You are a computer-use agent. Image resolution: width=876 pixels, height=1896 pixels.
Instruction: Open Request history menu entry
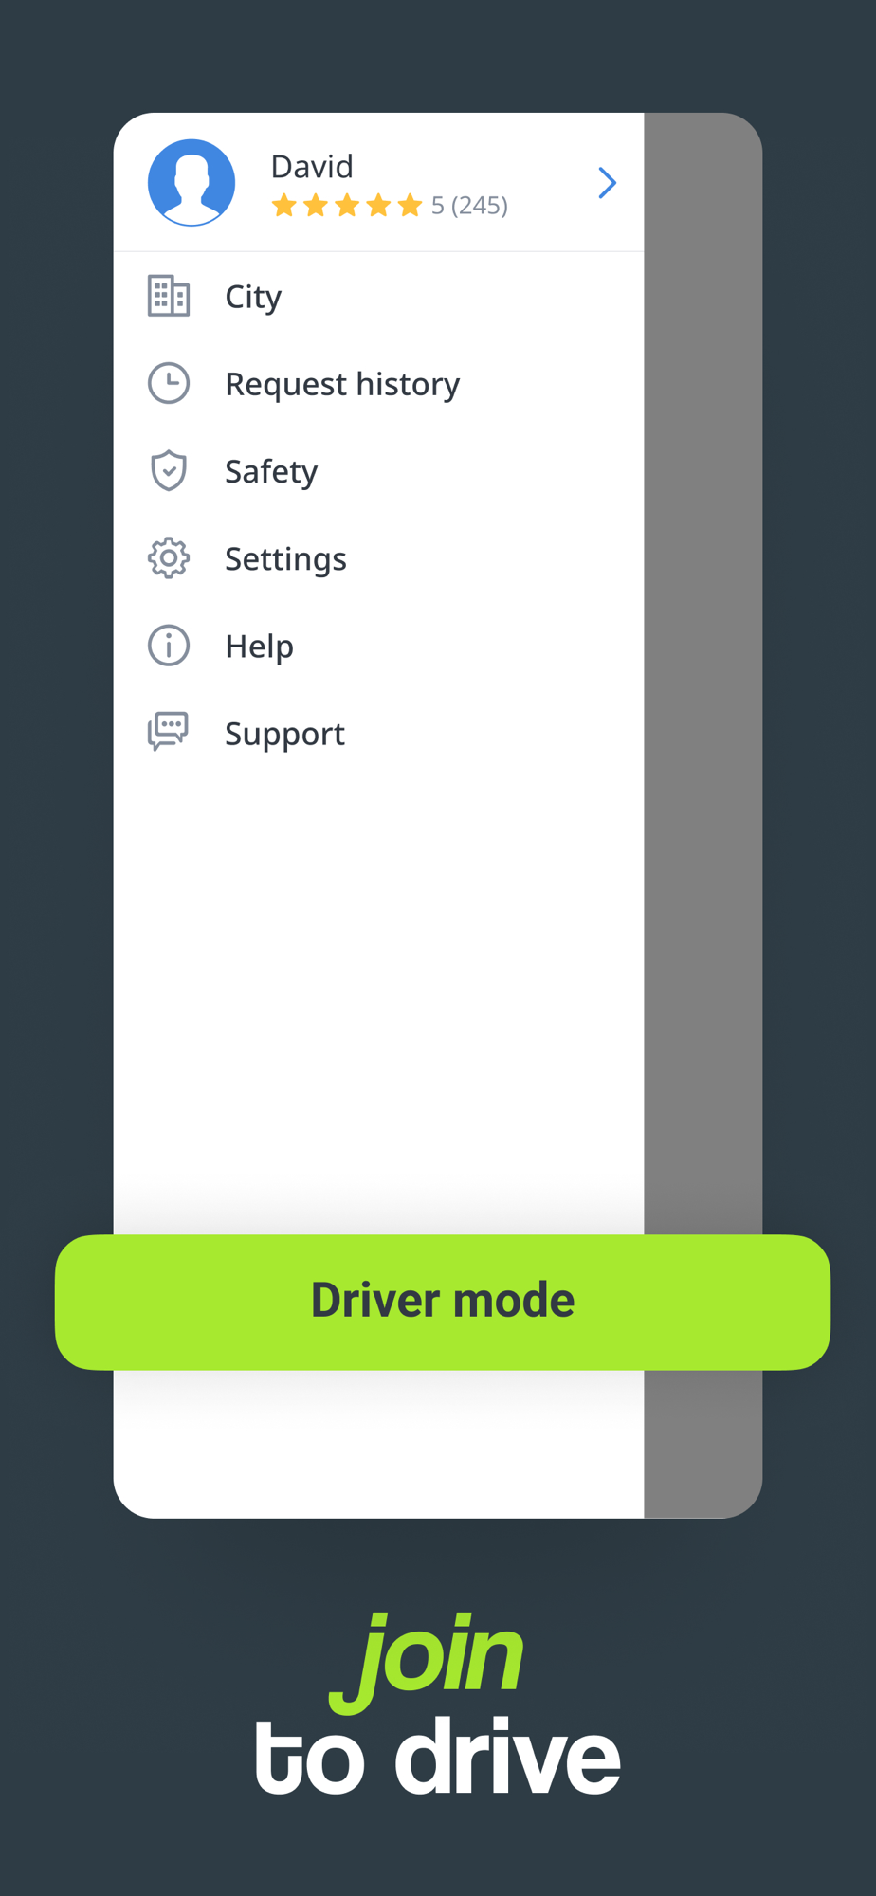click(x=378, y=383)
